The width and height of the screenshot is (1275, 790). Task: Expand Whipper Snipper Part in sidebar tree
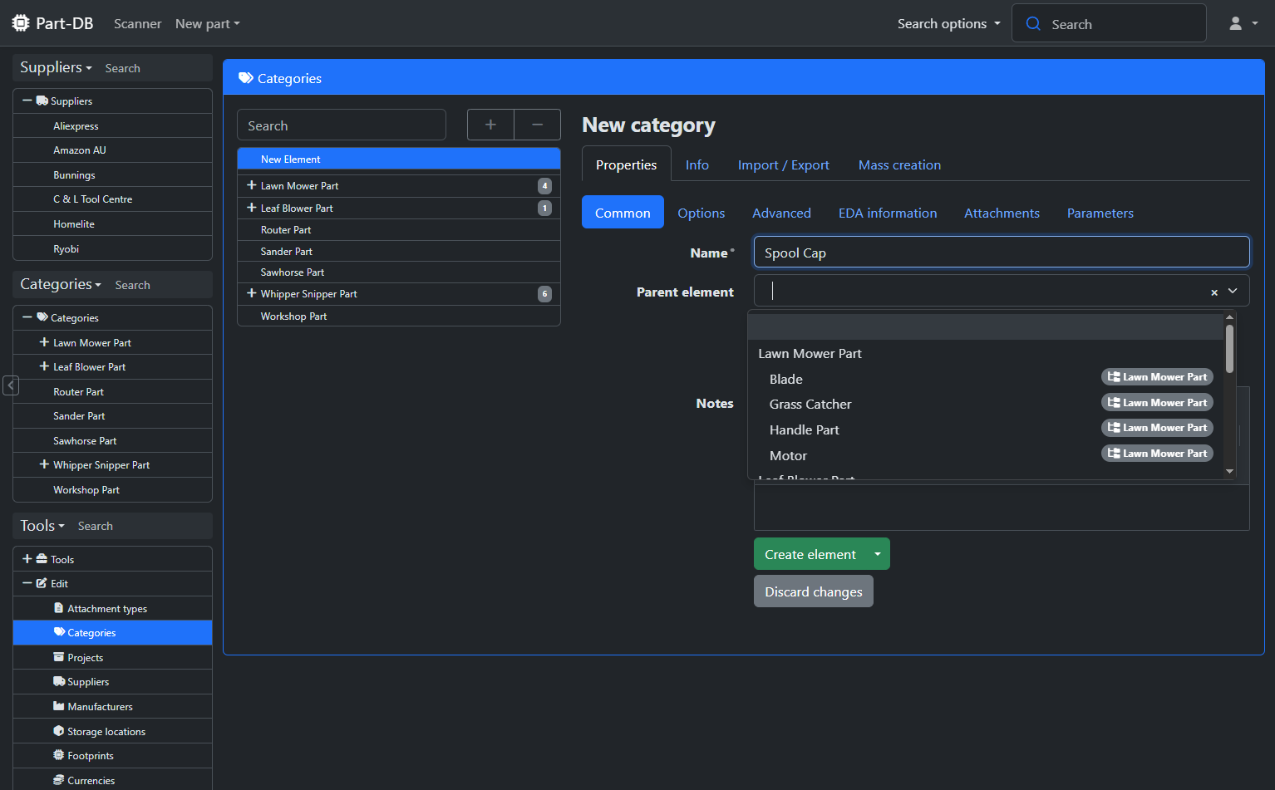coord(44,464)
